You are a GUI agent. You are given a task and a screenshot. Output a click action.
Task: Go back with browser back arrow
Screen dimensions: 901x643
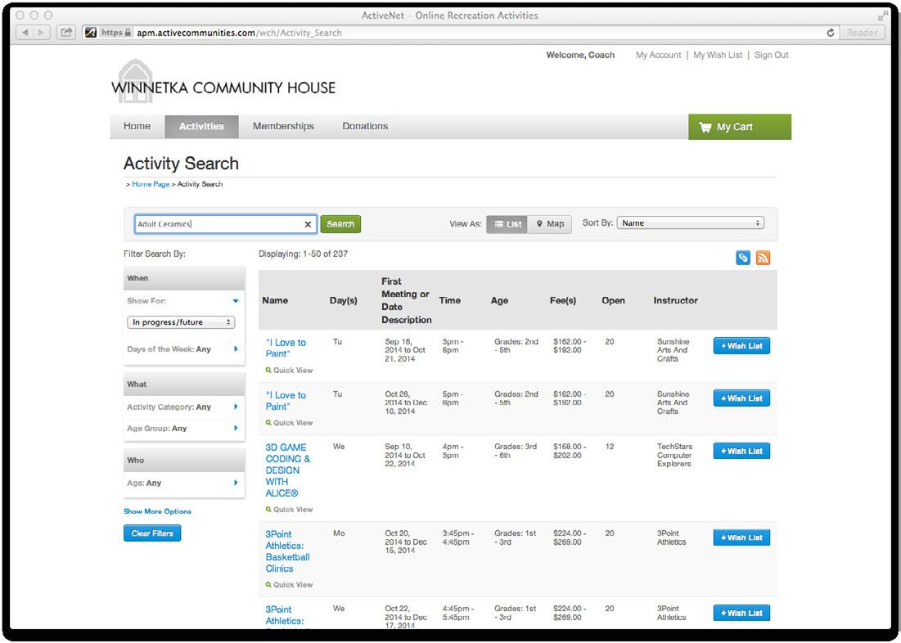pyautogui.click(x=25, y=33)
